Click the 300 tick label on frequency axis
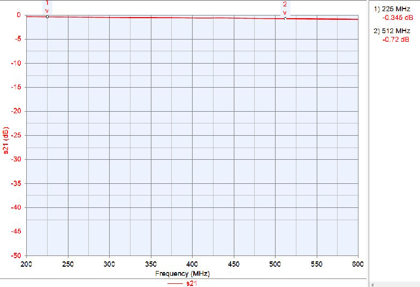The width and height of the screenshot is (420, 287). (109, 264)
